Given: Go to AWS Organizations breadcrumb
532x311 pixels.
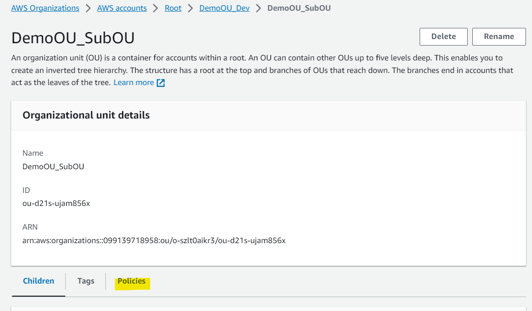Looking at the screenshot, I should (45, 8).
